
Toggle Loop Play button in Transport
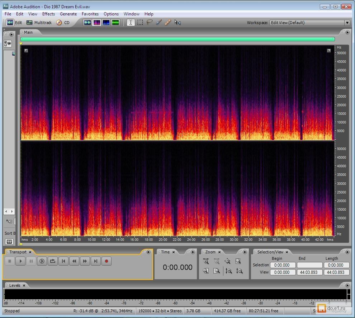coord(53,261)
